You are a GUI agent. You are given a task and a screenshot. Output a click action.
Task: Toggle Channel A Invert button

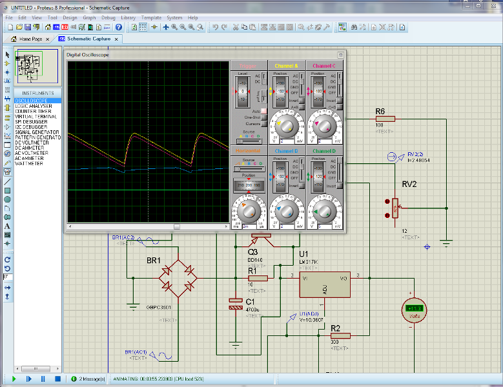click(x=302, y=101)
